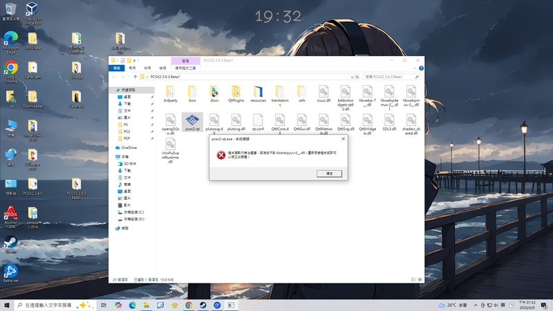Open the Explorer help question mark icon

(421, 68)
